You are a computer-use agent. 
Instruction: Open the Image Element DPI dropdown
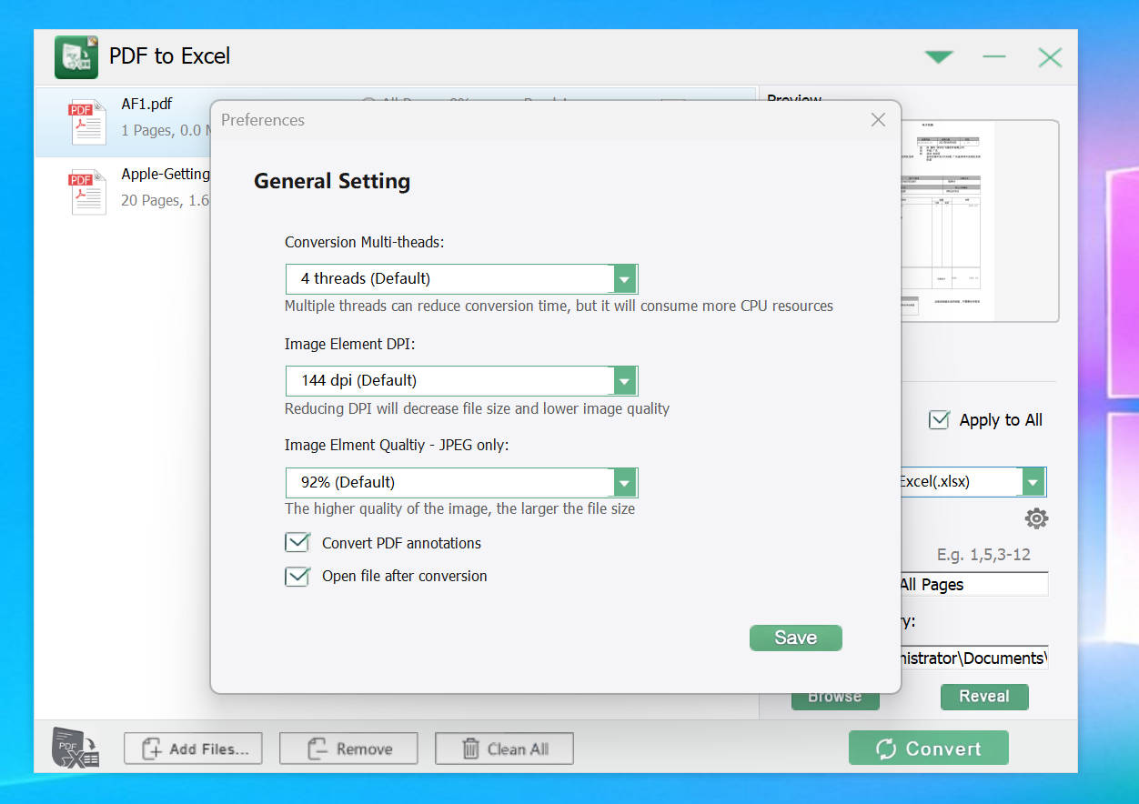pos(624,380)
